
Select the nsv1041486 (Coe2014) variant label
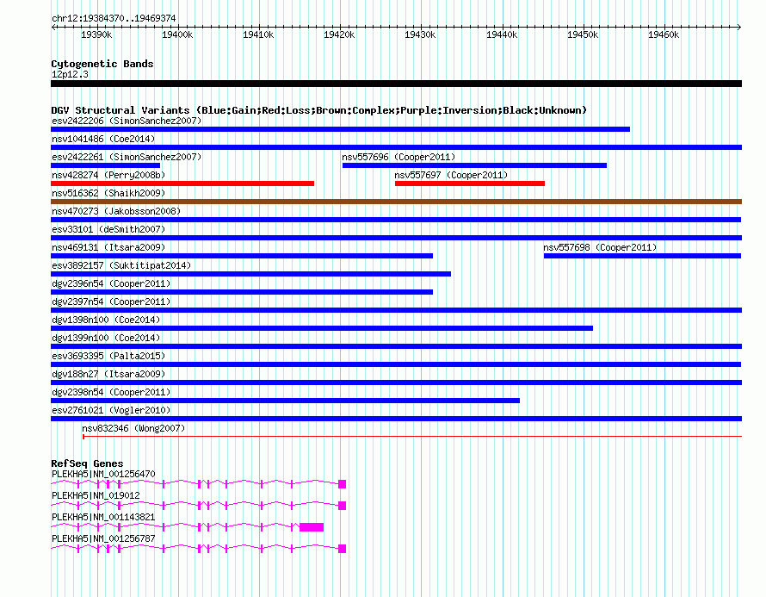tap(103, 139)
